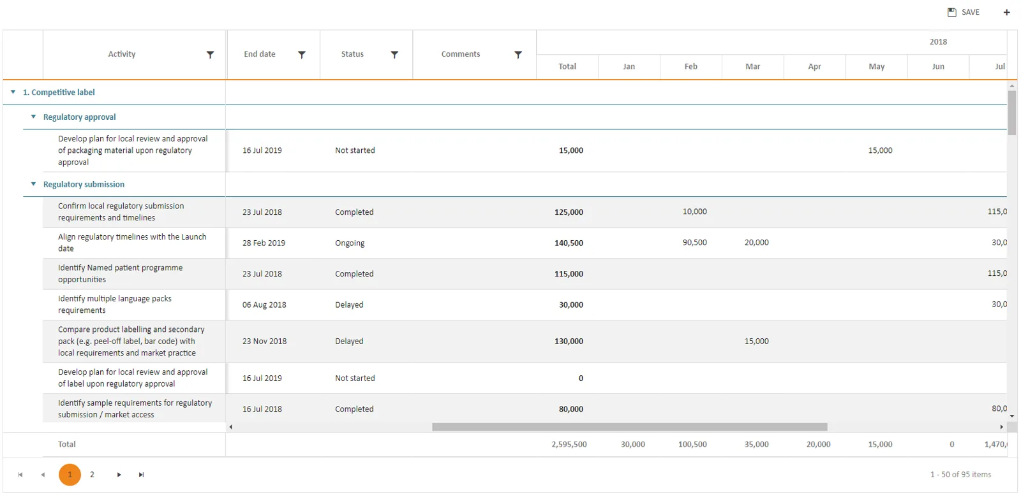The width and height of the screenshot is (1021, 497).
Task: Click the Mar column header
Action: tap(753, 66)
